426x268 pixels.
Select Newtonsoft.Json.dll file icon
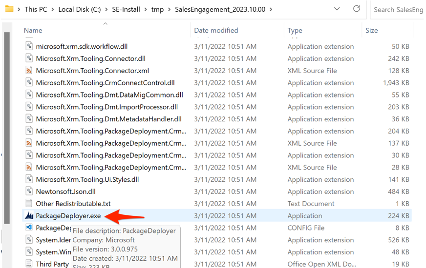coord(29,191)
